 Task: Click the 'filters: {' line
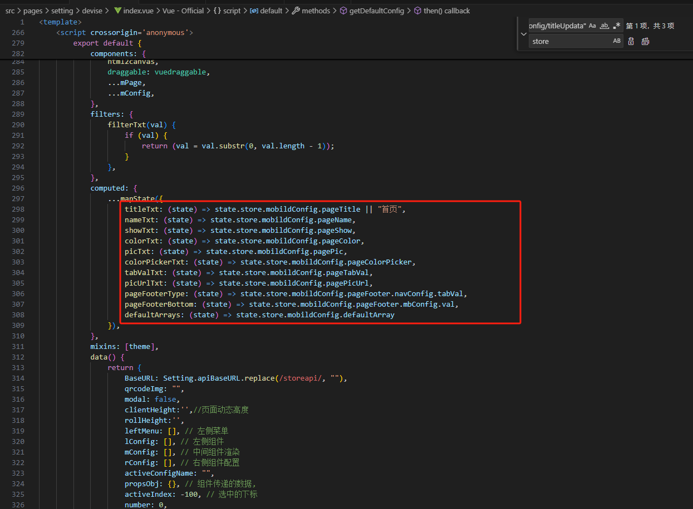coord(112,114)
